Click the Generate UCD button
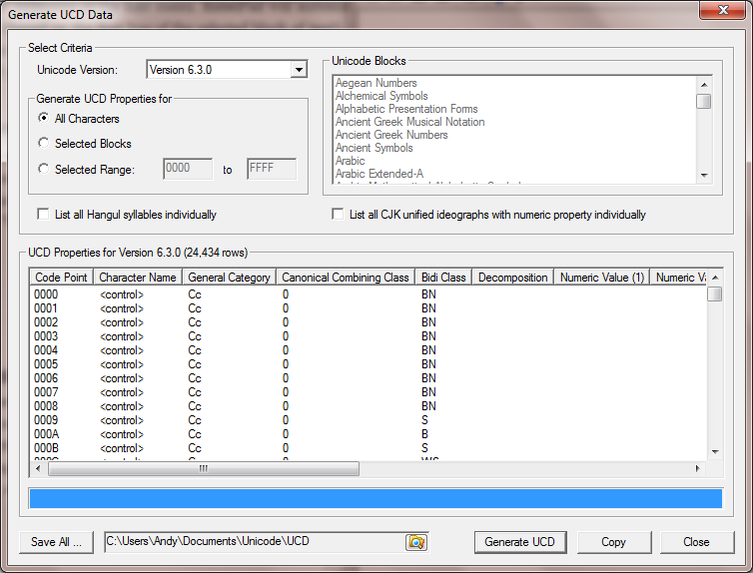The image size is (753, 573). [520, 542]
